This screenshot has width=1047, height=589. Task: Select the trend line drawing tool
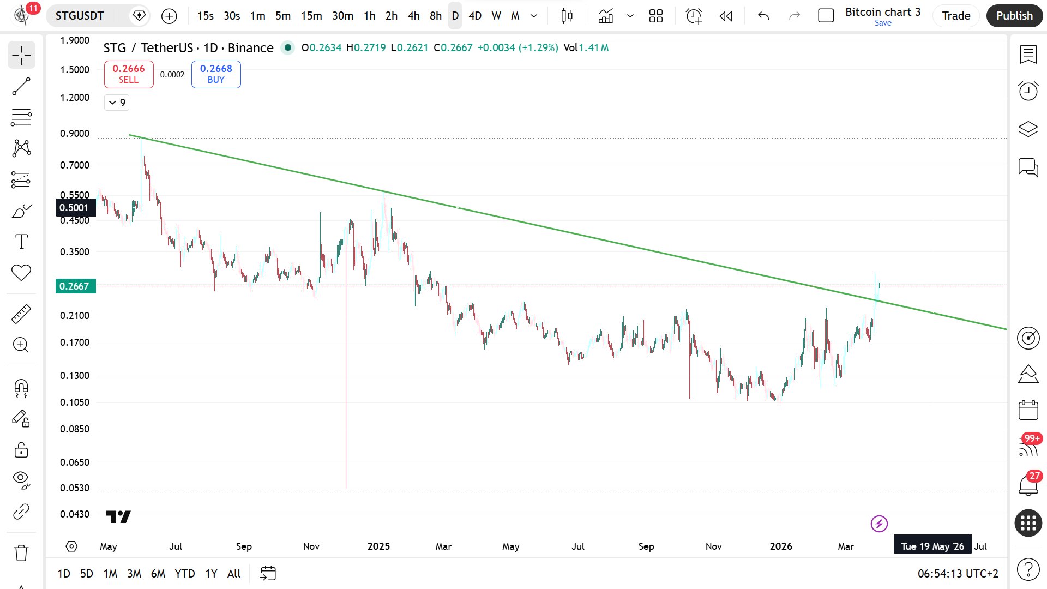pyautogui.click(x=21, y=86)
